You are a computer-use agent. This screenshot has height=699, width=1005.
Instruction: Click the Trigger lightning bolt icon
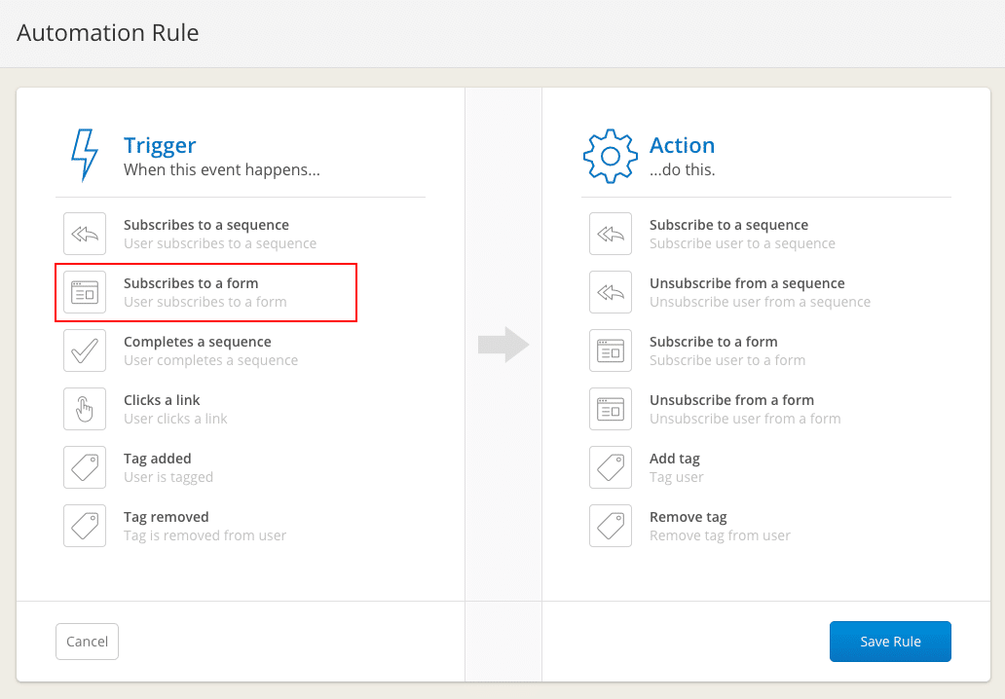[x=85, y=155]
